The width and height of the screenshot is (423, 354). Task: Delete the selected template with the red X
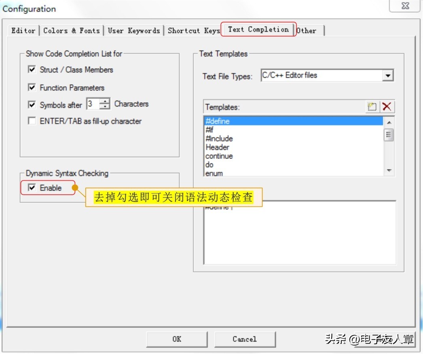(387, 106)
